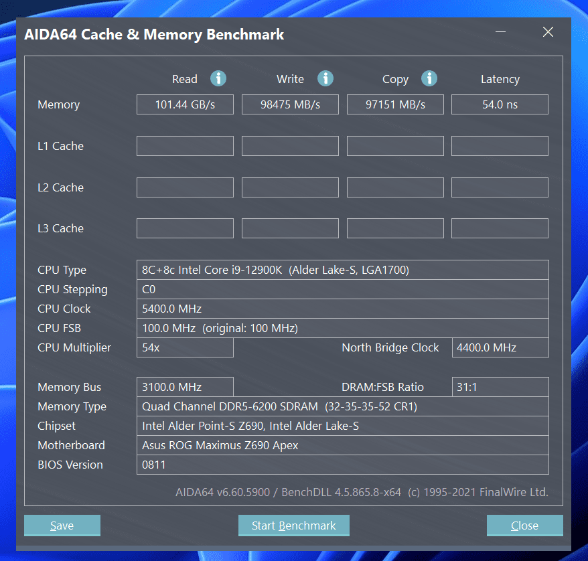Click the Latency column header
The height and width of the screenshot is (561, 588).
pyautogui.click(x=500, y=80)
